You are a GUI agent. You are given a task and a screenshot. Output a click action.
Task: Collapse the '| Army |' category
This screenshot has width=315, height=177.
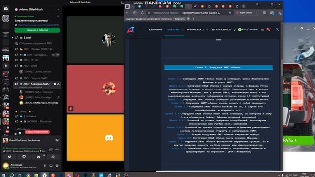pyautogui.click(x=24, y=111)
